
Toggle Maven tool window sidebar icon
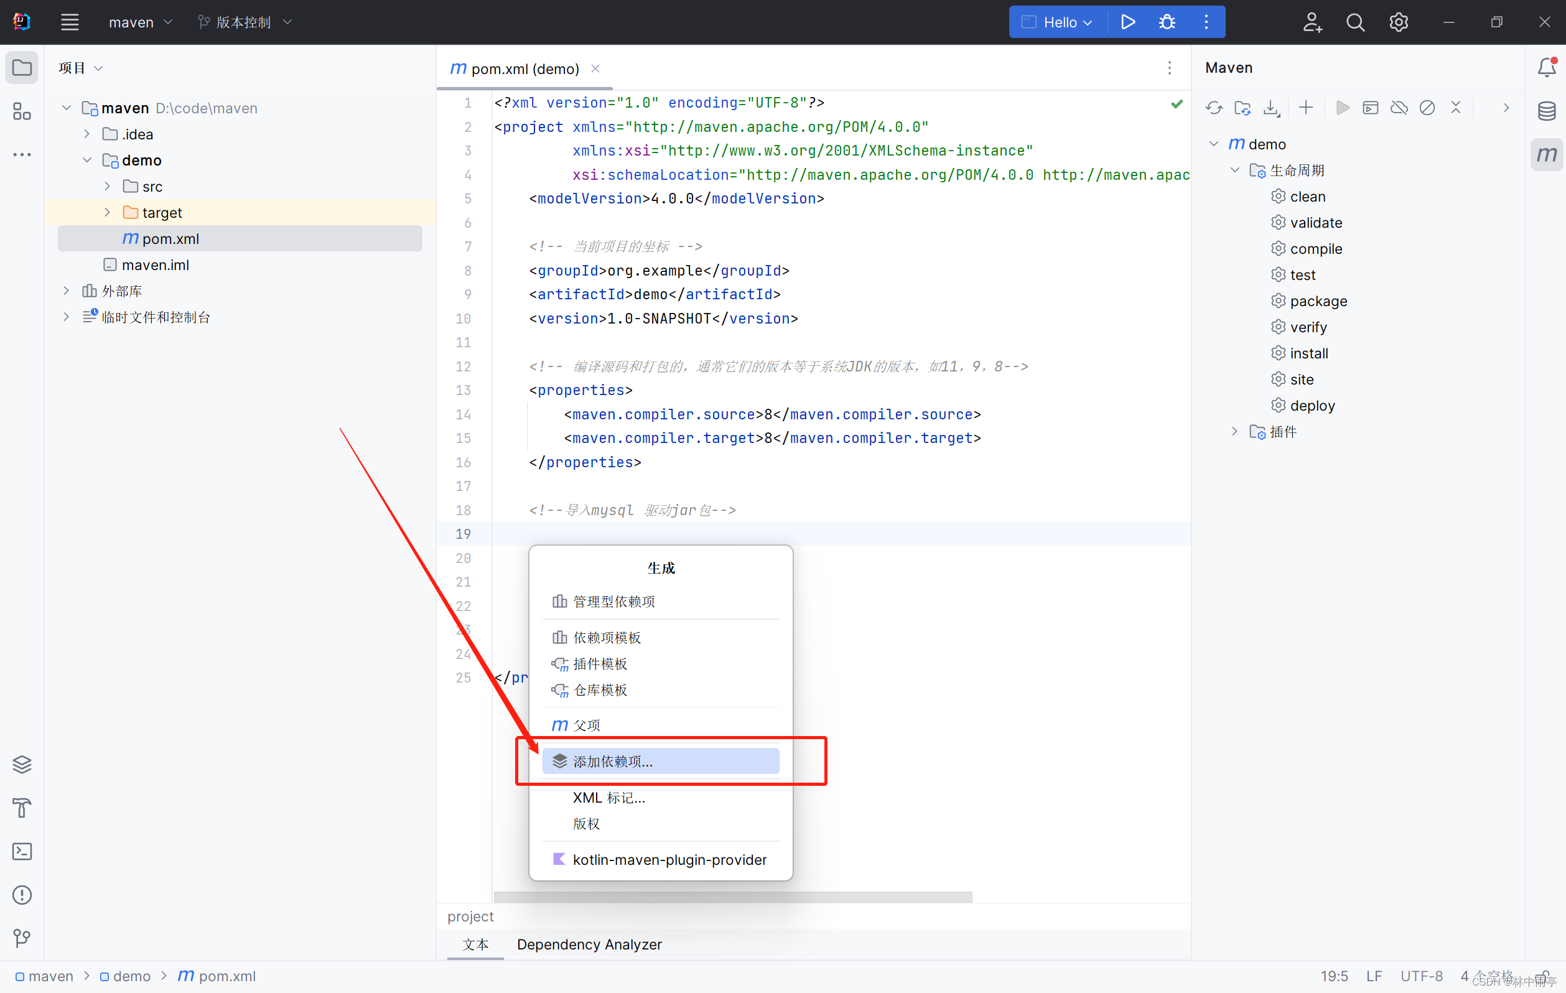1547,155
